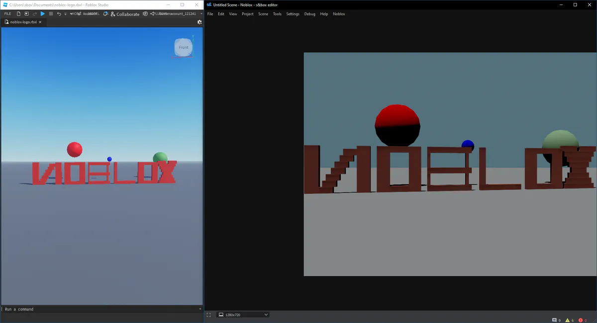Open Project menu in s&box editor
The height and width of the screenshot is (323, 597).
click(248, 14)
